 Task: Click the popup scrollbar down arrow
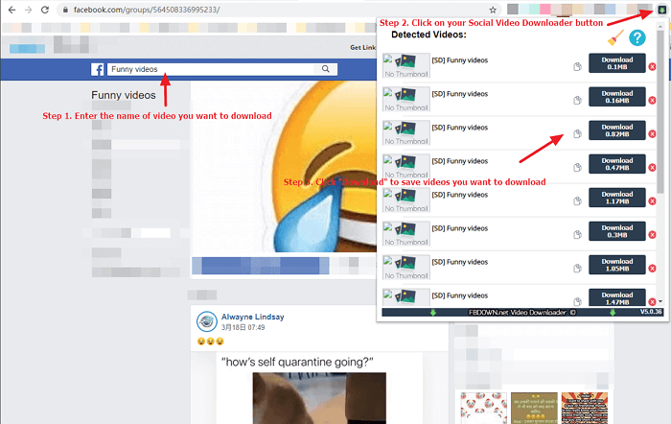pyautogui.click(x=660, y=301)
